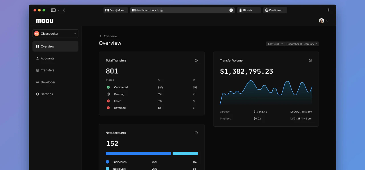
Task: Click the Completed status label
Action: pos(121,87)
